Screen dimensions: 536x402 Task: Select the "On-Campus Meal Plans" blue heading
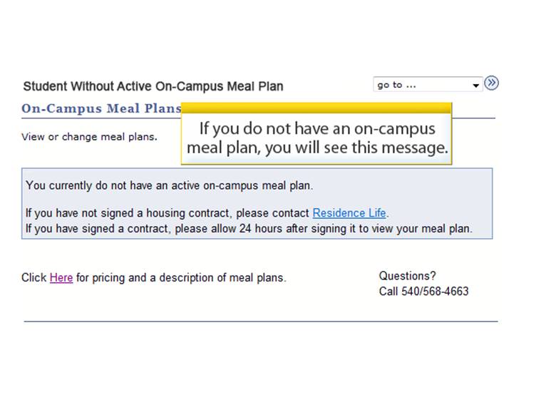click(101, 108)
